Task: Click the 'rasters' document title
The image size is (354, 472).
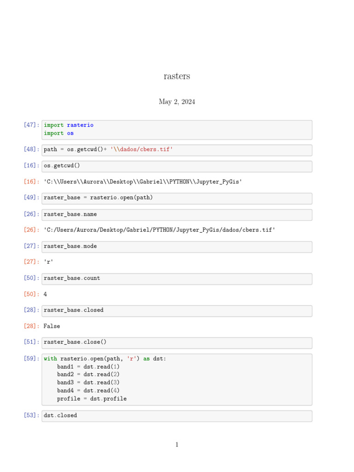Action: (x=177, y=77)
